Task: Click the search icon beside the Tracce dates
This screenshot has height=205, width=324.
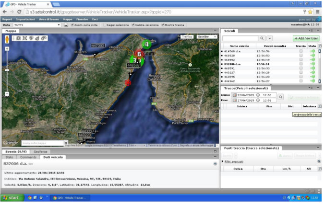Action: (281, 97)
